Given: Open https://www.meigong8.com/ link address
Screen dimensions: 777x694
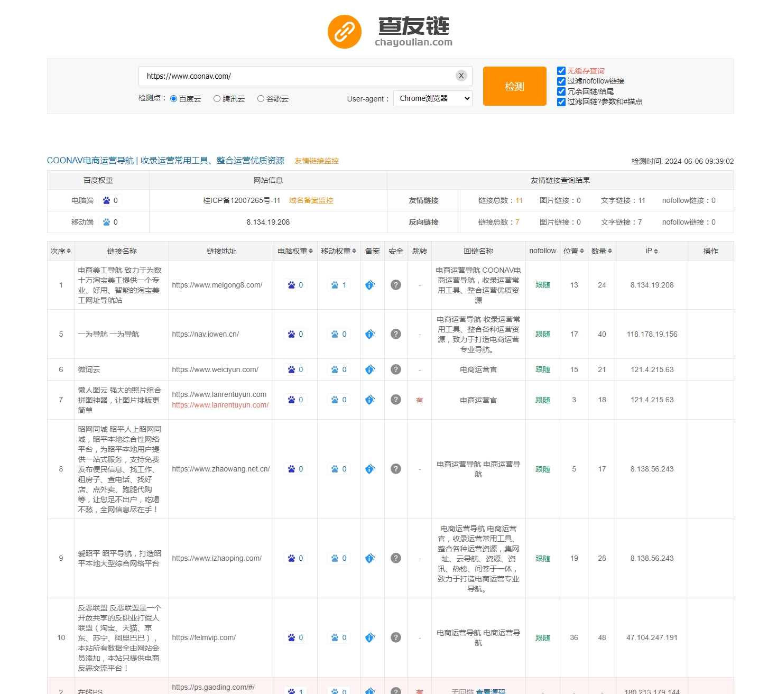Looking at the screenshot, I should pyautogui.click(x=217, y=285).
